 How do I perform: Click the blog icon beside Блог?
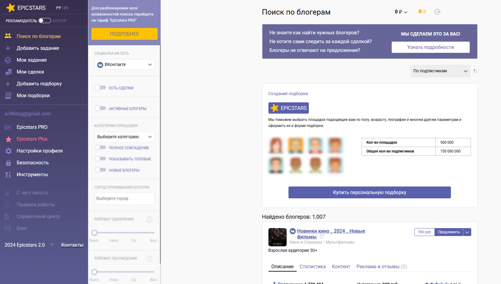[8, 228]
